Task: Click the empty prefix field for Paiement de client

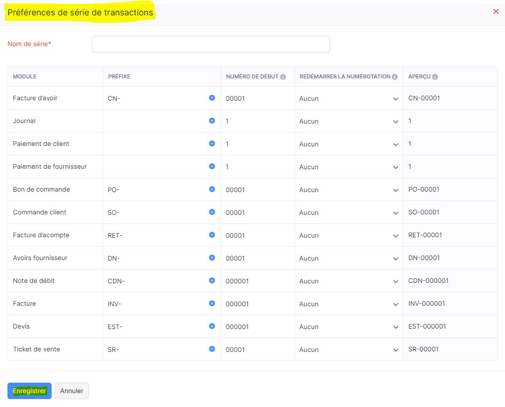Action: pos(156,144)
